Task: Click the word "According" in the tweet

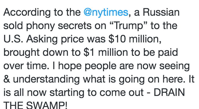Action: (x=27, y=12)
